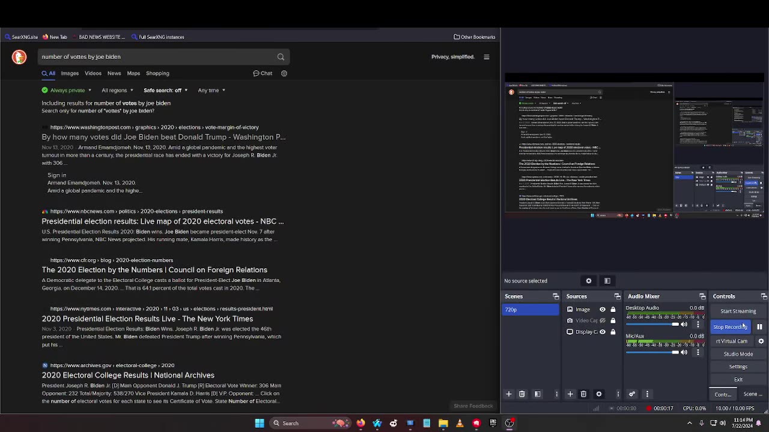
Task: Open Washington Post vote margin result
Action: (163, 137)
